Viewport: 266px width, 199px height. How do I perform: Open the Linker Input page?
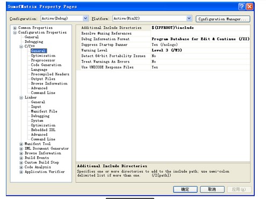pos(36,106)
